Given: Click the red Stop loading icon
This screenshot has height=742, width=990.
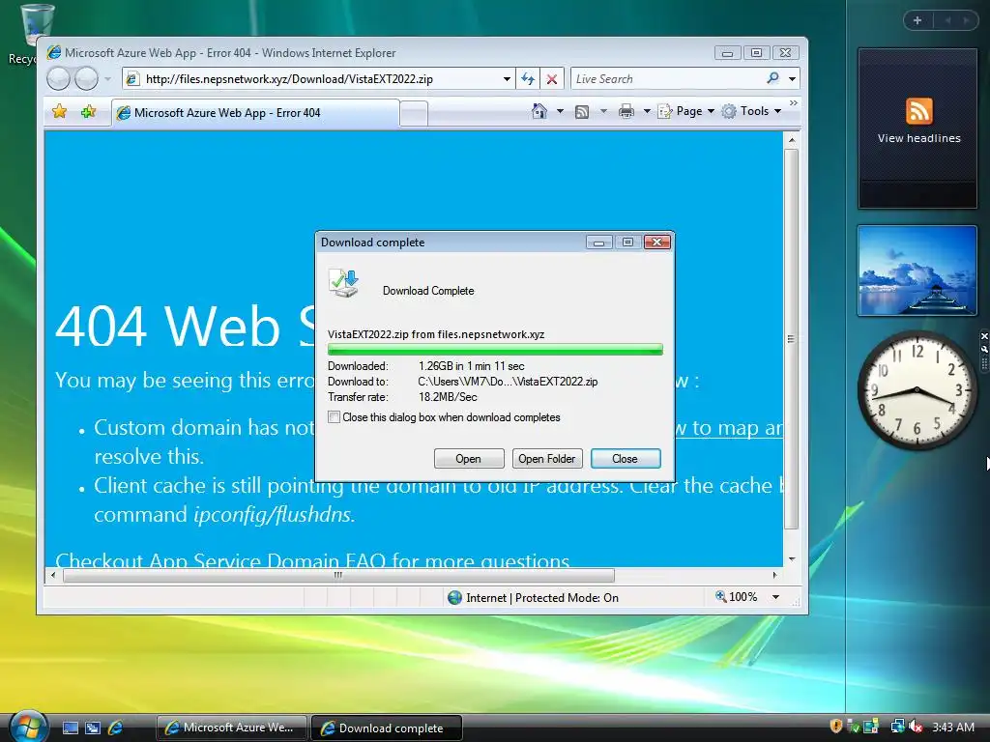Looking at the screenshot, I should click(552, 79).
